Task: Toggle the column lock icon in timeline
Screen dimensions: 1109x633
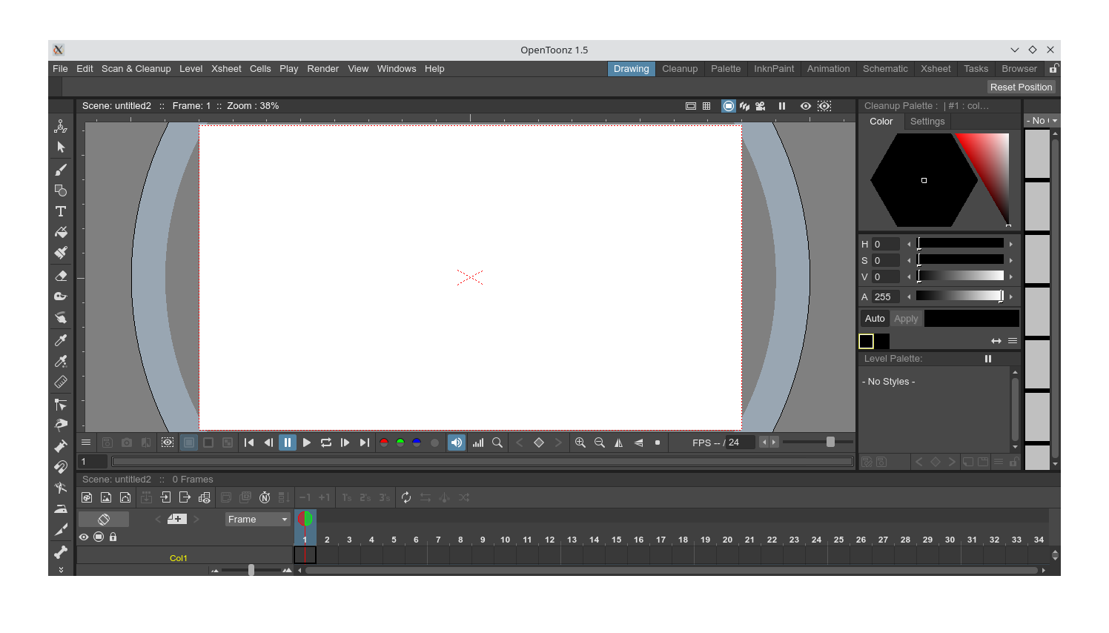Action: [x=113, y=537]
